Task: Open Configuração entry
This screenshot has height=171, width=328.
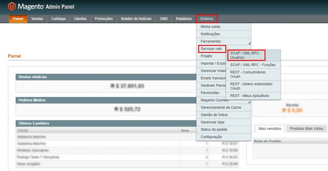Action: [x=224, y=137]
